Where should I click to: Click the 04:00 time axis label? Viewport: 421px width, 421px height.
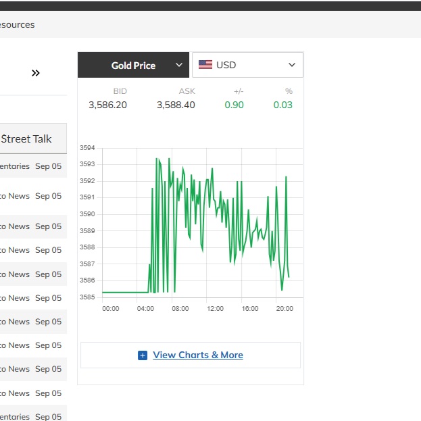point(145,309)
